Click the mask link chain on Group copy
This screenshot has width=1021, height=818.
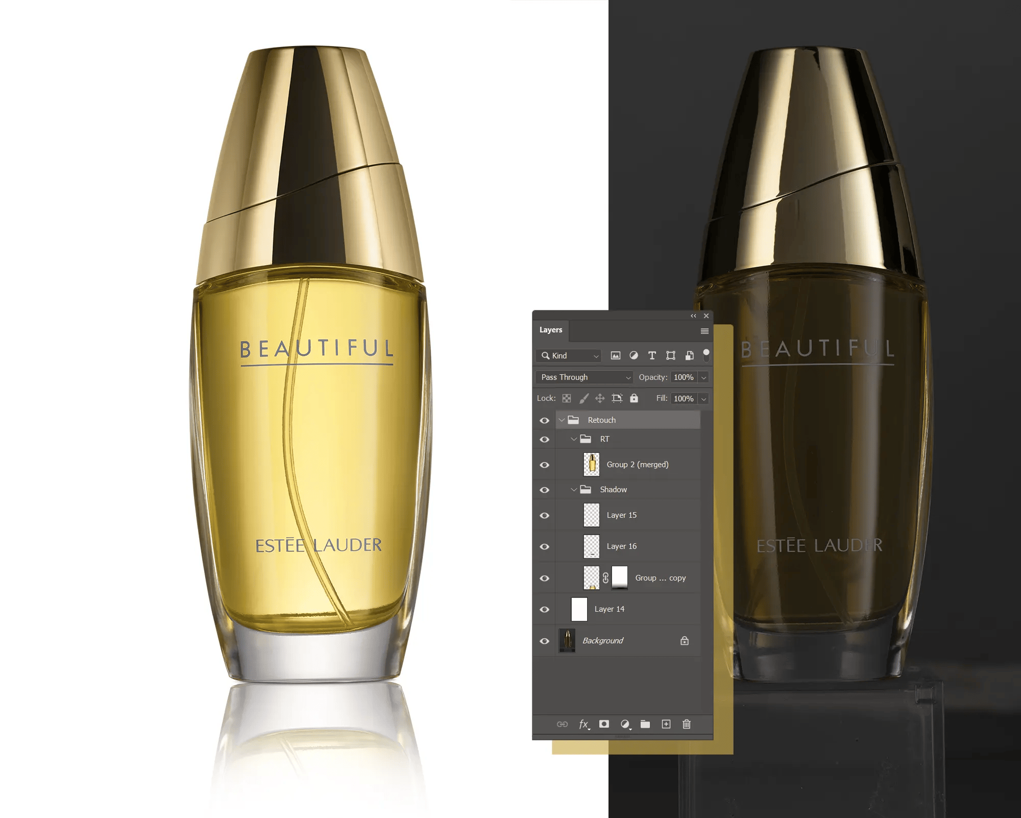point(605,578)
